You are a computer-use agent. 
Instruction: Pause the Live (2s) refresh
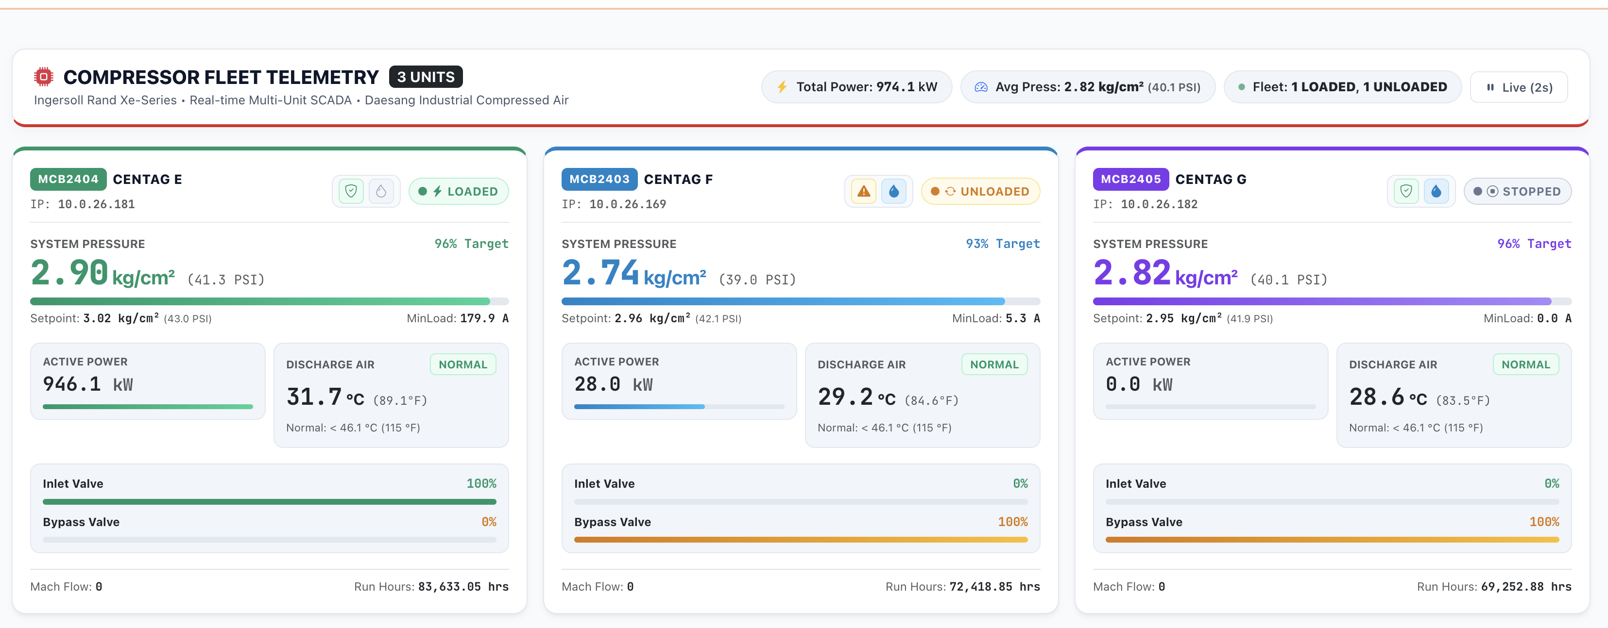1519,87
